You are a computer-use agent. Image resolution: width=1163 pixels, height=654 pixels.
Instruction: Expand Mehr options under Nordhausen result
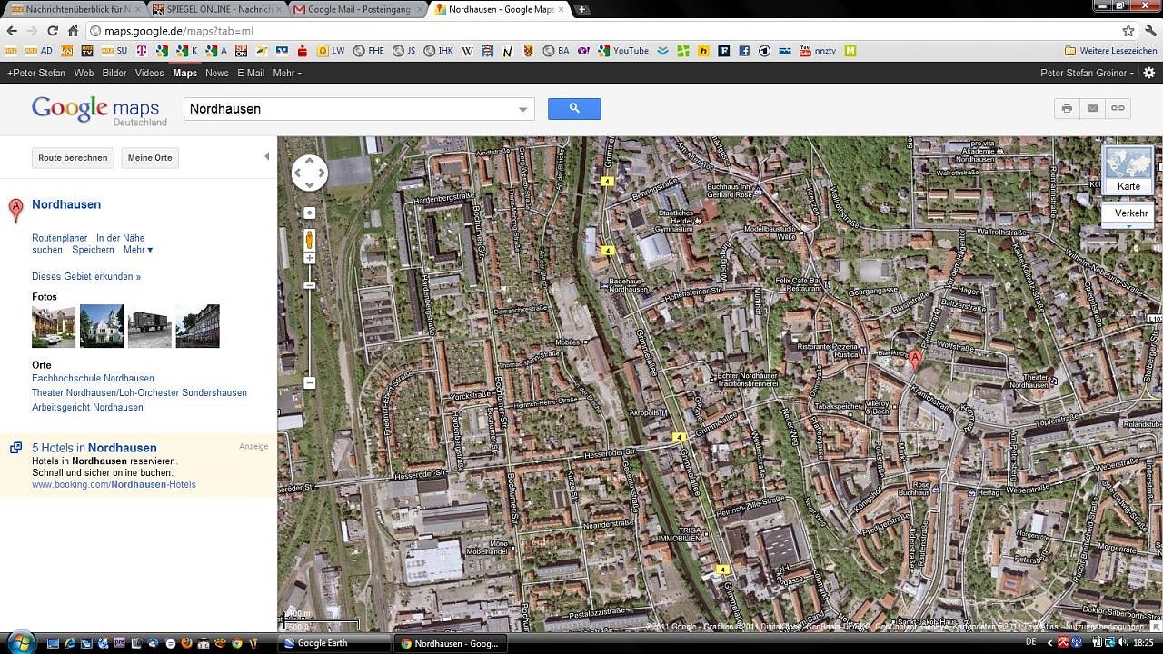click(138, 250)
